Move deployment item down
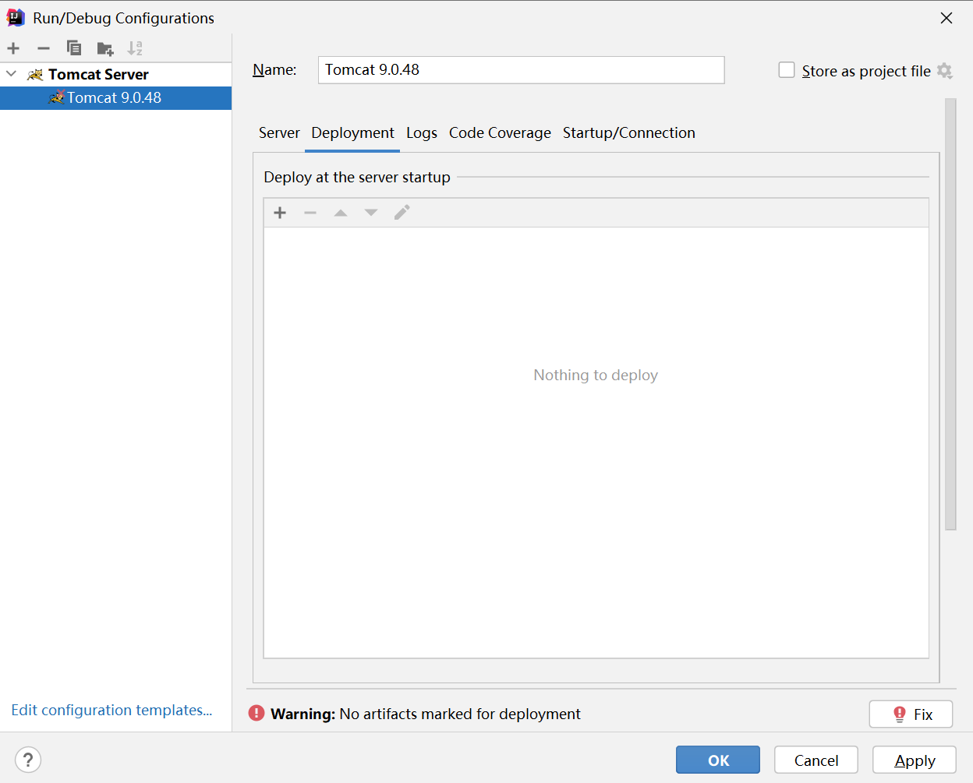 tap(371, 213)
